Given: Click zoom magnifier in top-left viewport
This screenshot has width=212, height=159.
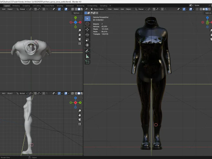Looking at the screenshot, I should [x=79, y=30].
